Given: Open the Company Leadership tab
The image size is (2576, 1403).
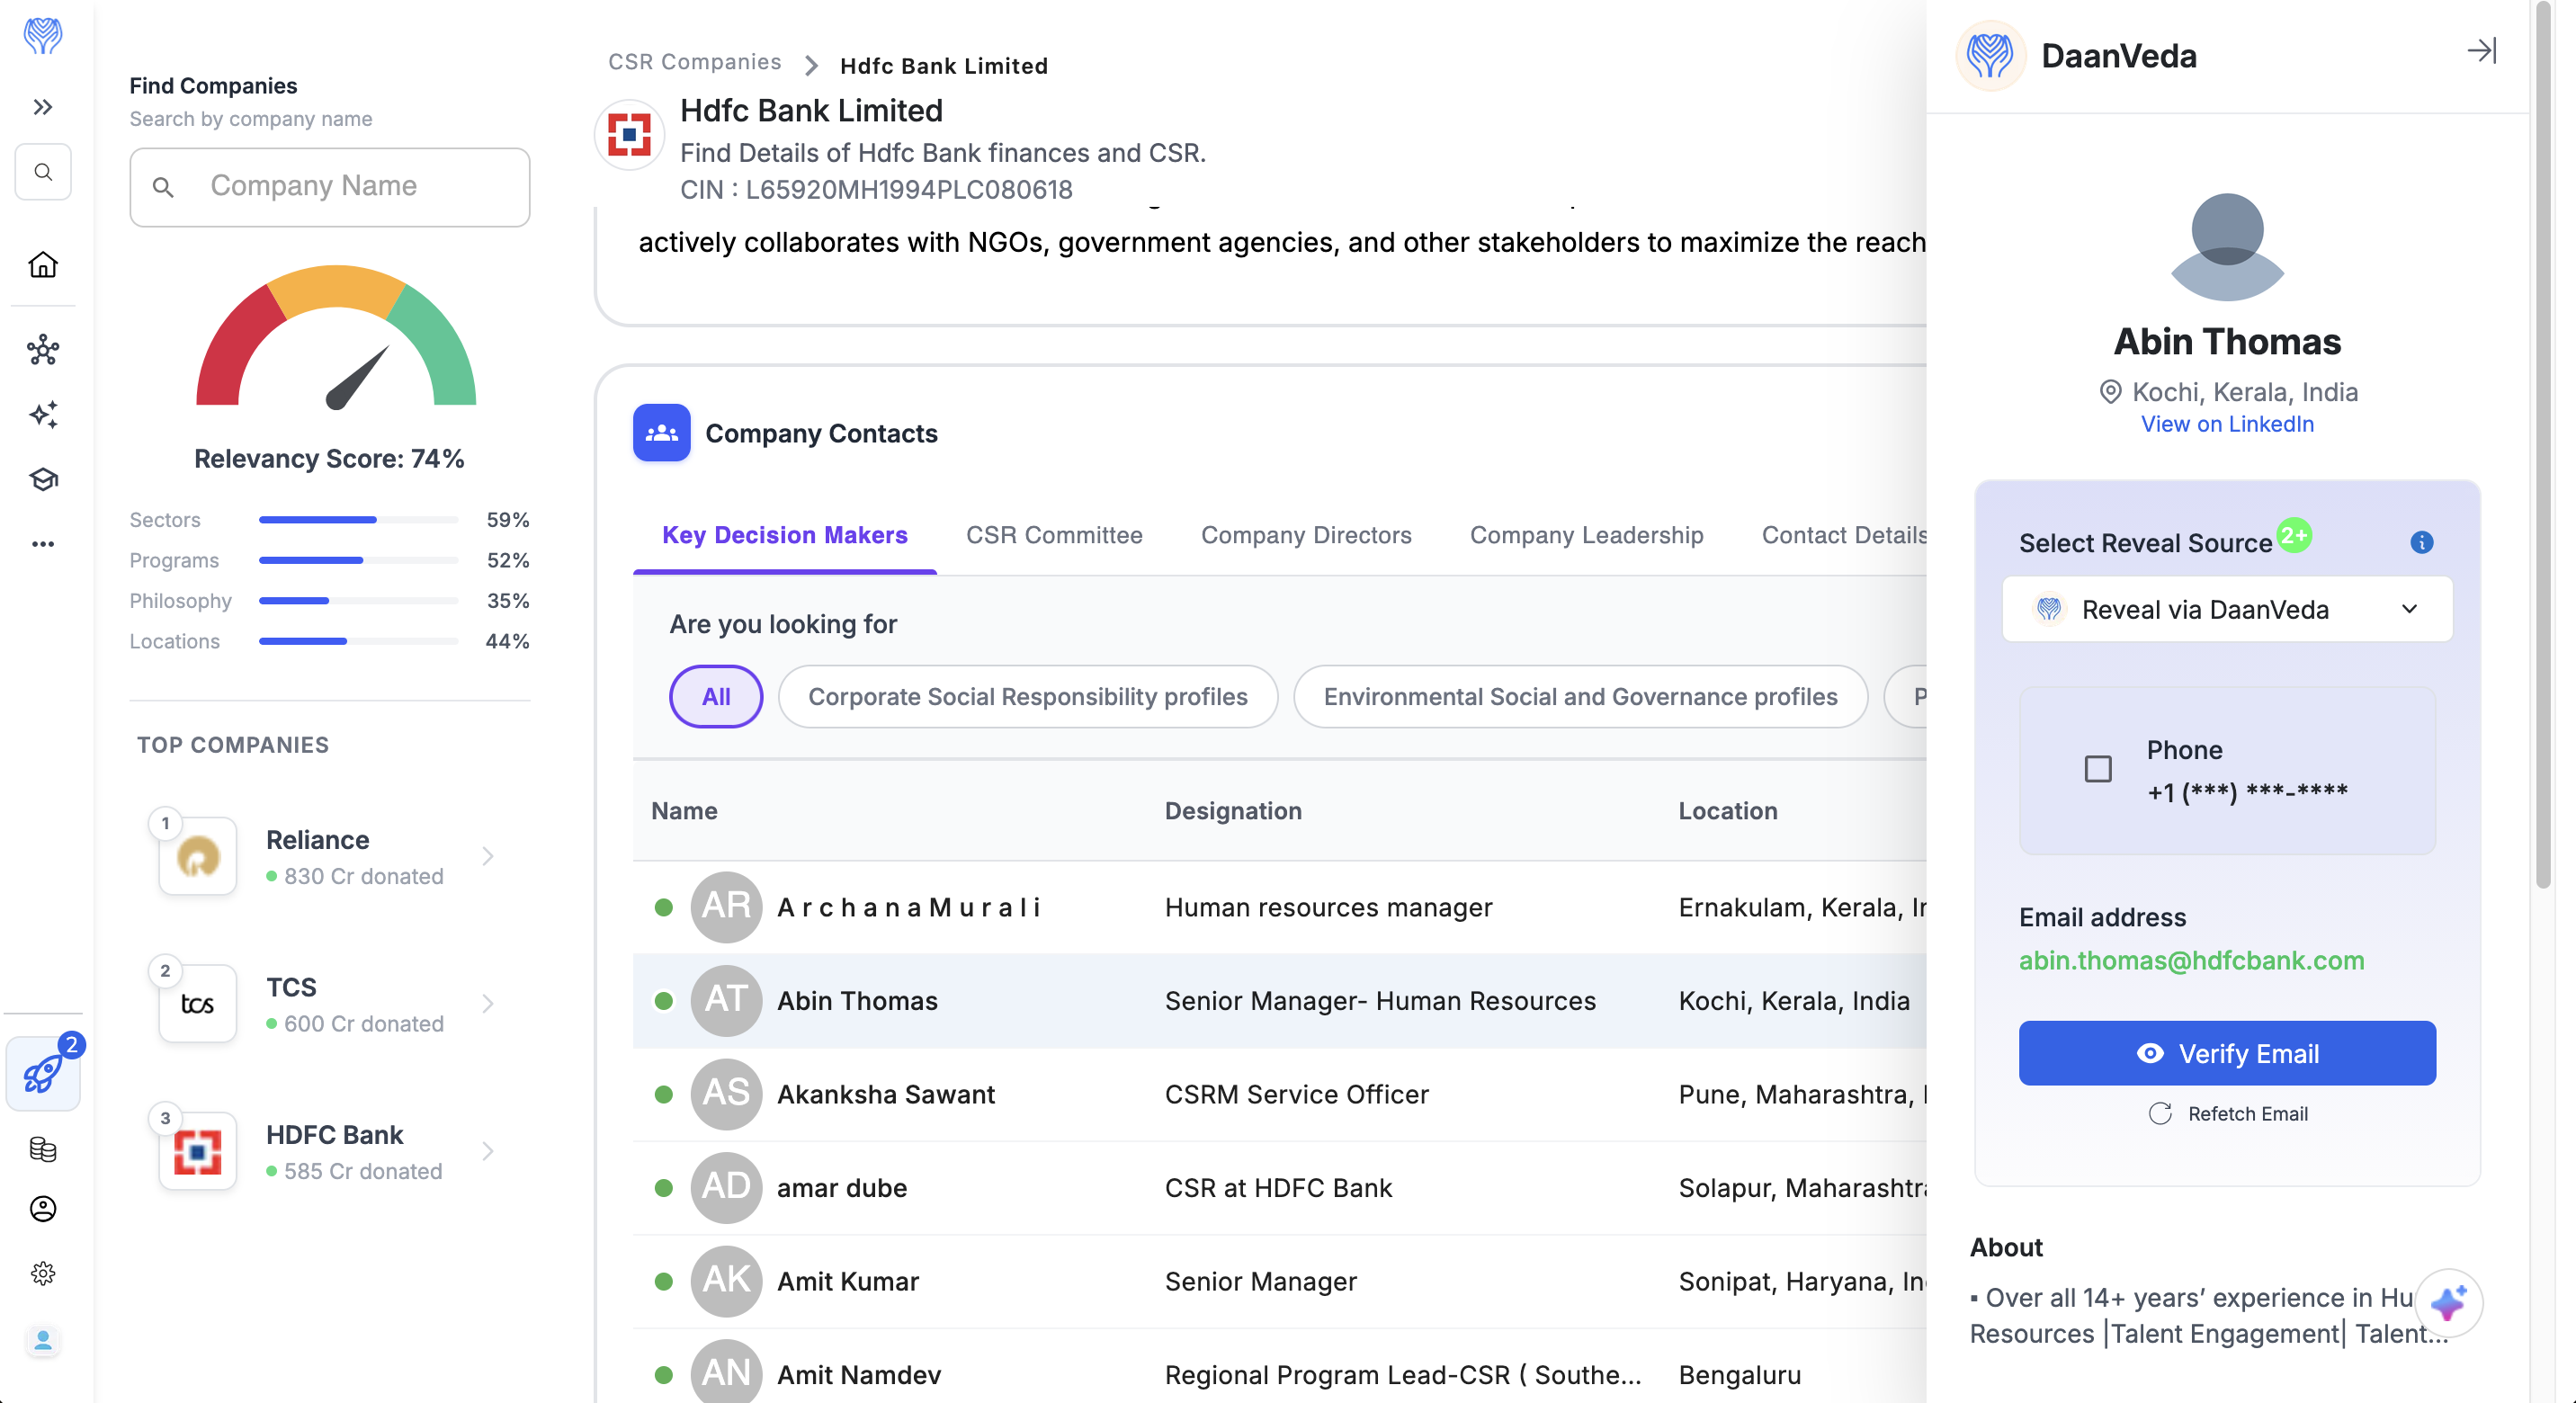Looking at the screenshot, I should click(1586, 535).
